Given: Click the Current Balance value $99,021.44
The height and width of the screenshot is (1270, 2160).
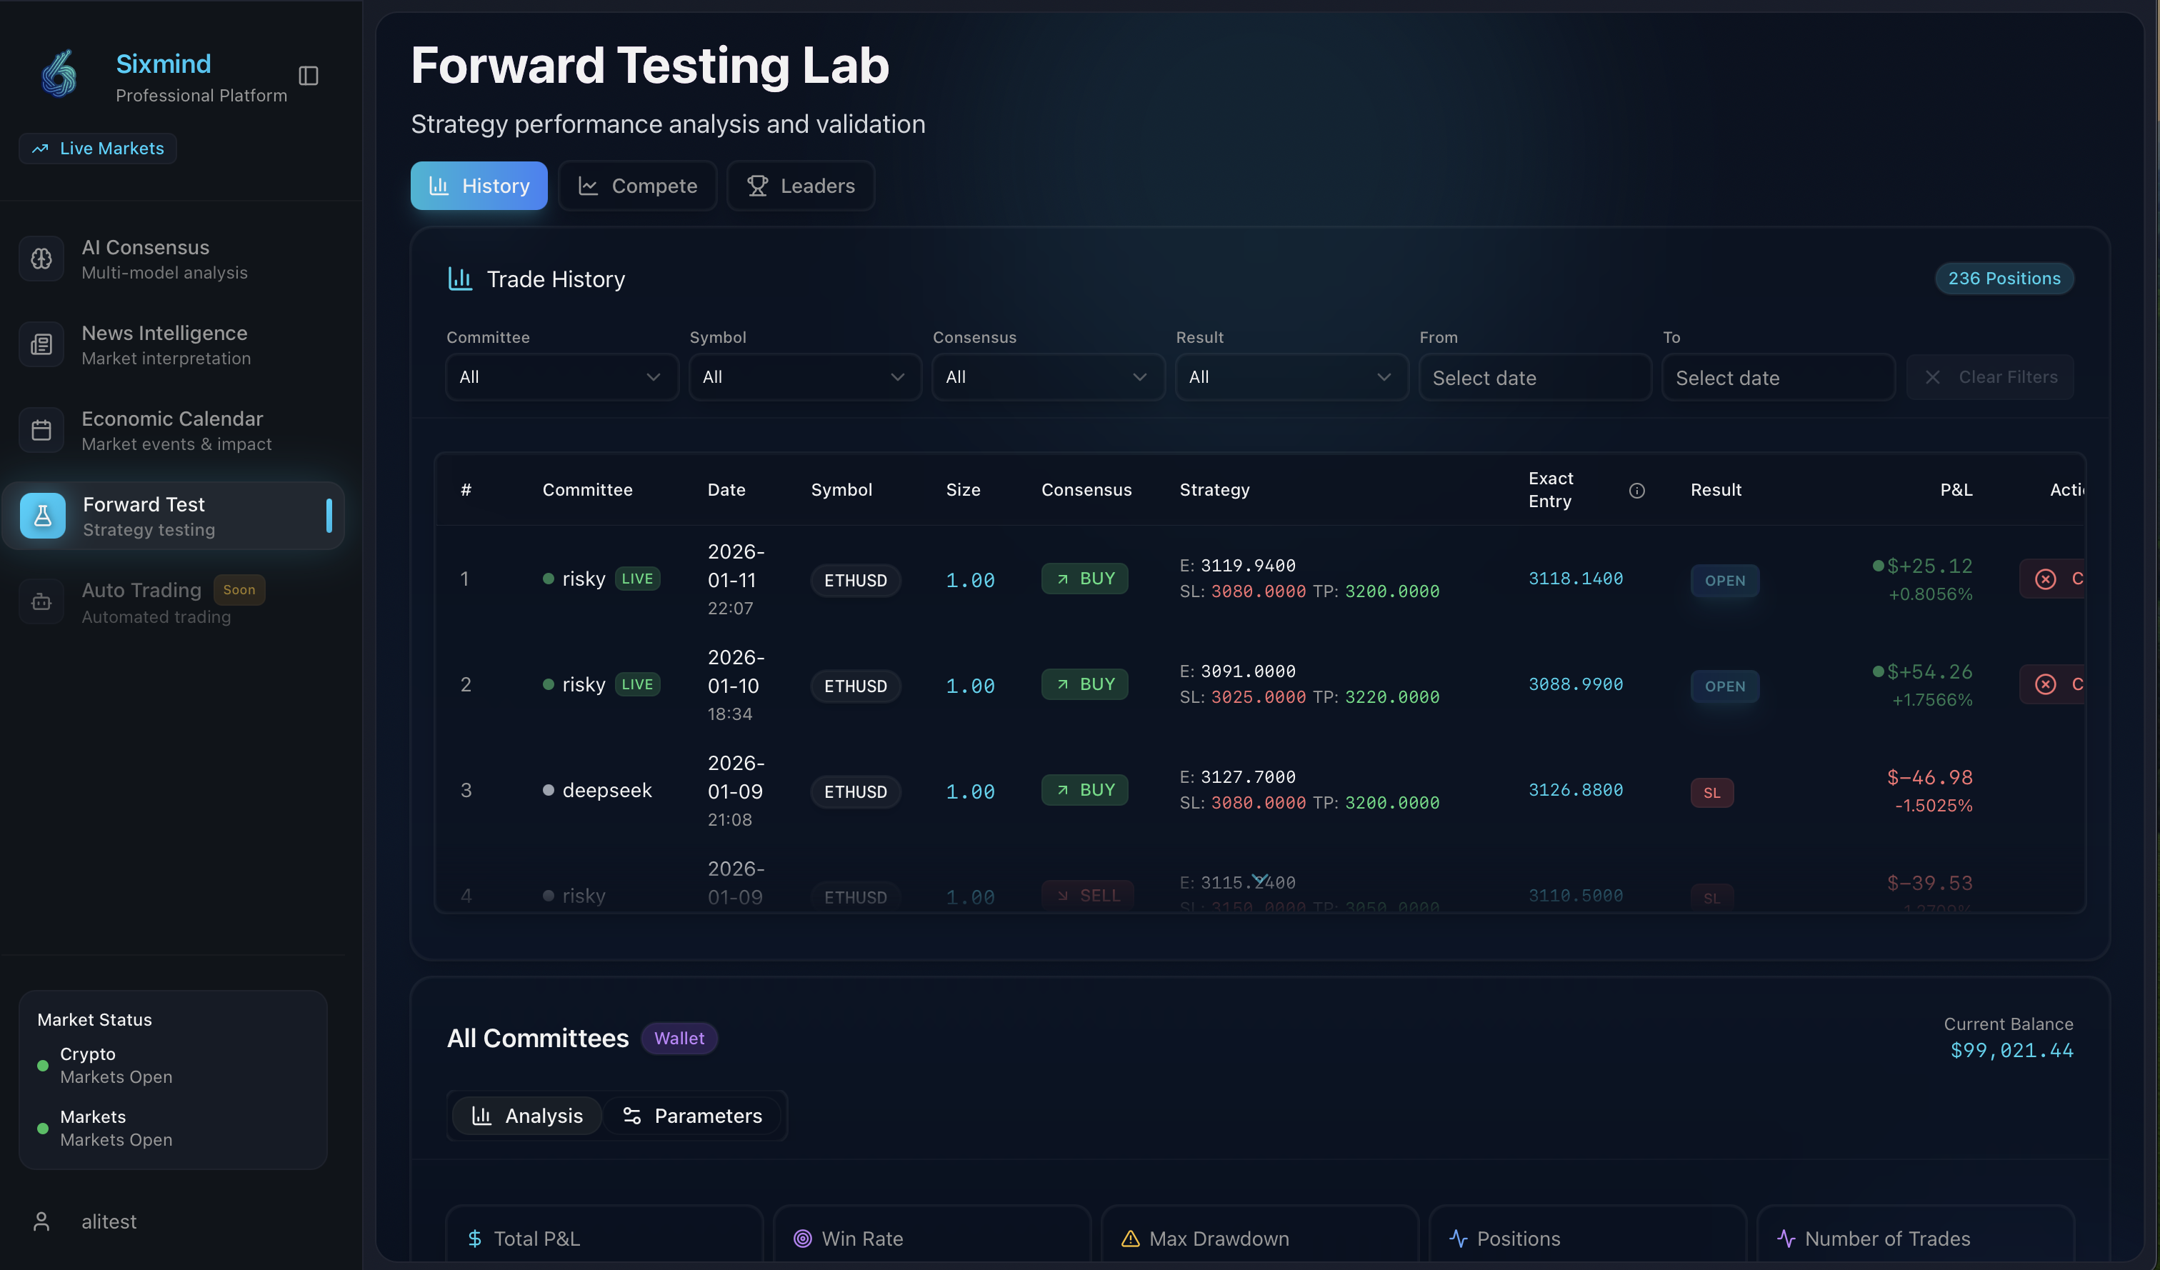Looking at the screenshot, I should click(2011, 1051).
